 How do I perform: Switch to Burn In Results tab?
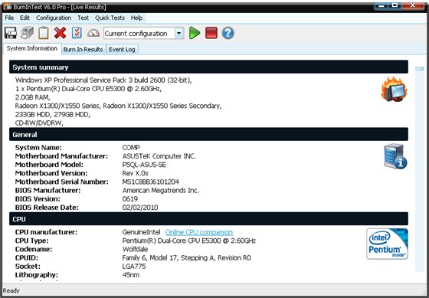point(84,49)
